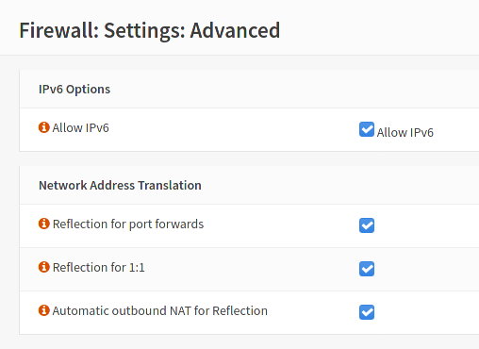Toggle the Reflection for 1:1 checkbox
Viewport: 479px width, 349px height.
(367, 269)
